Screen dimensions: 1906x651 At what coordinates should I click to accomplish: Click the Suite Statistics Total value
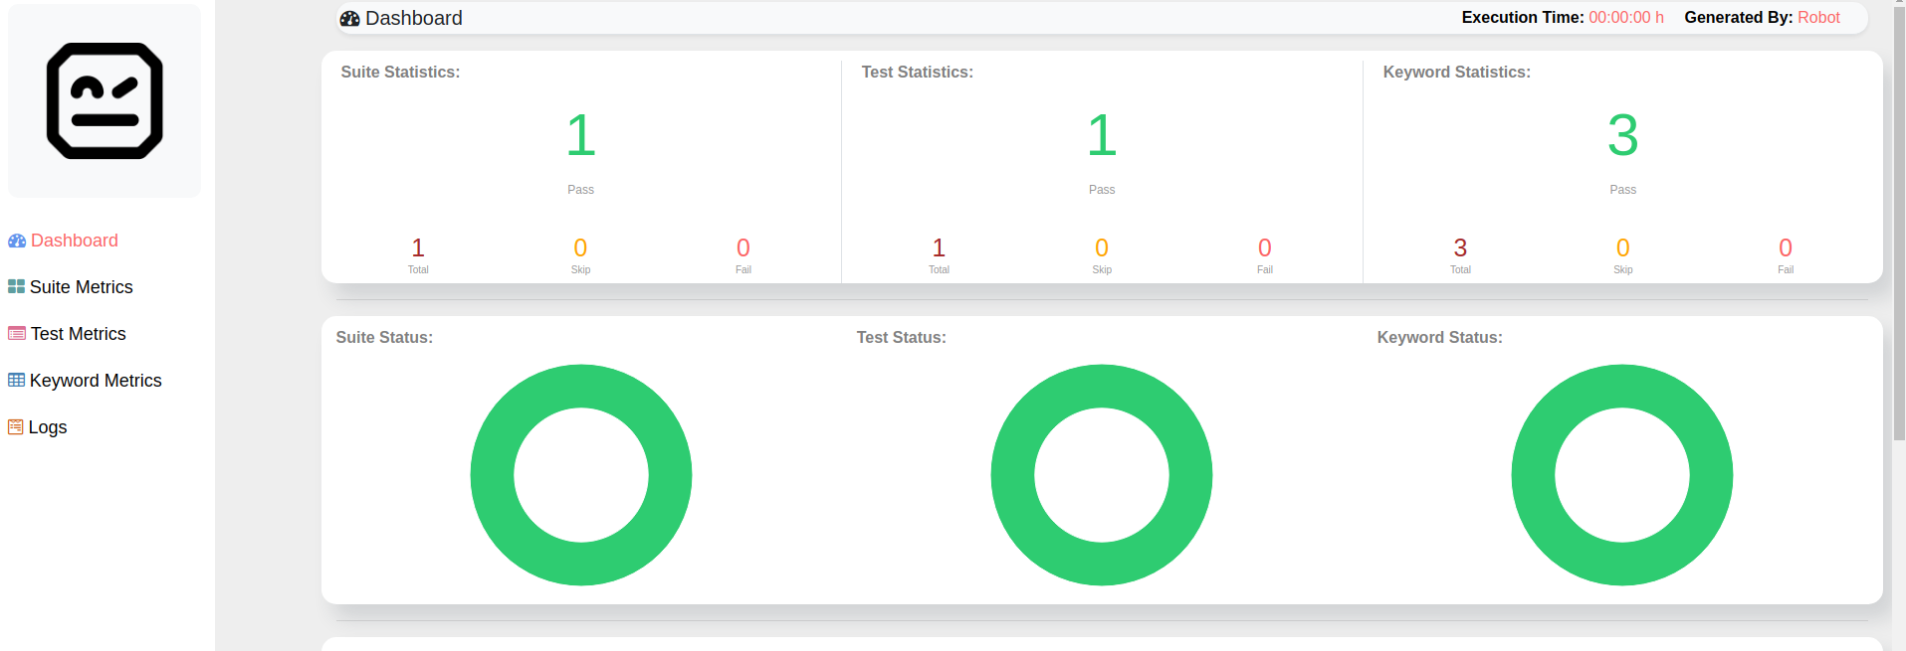click(418, 247)
